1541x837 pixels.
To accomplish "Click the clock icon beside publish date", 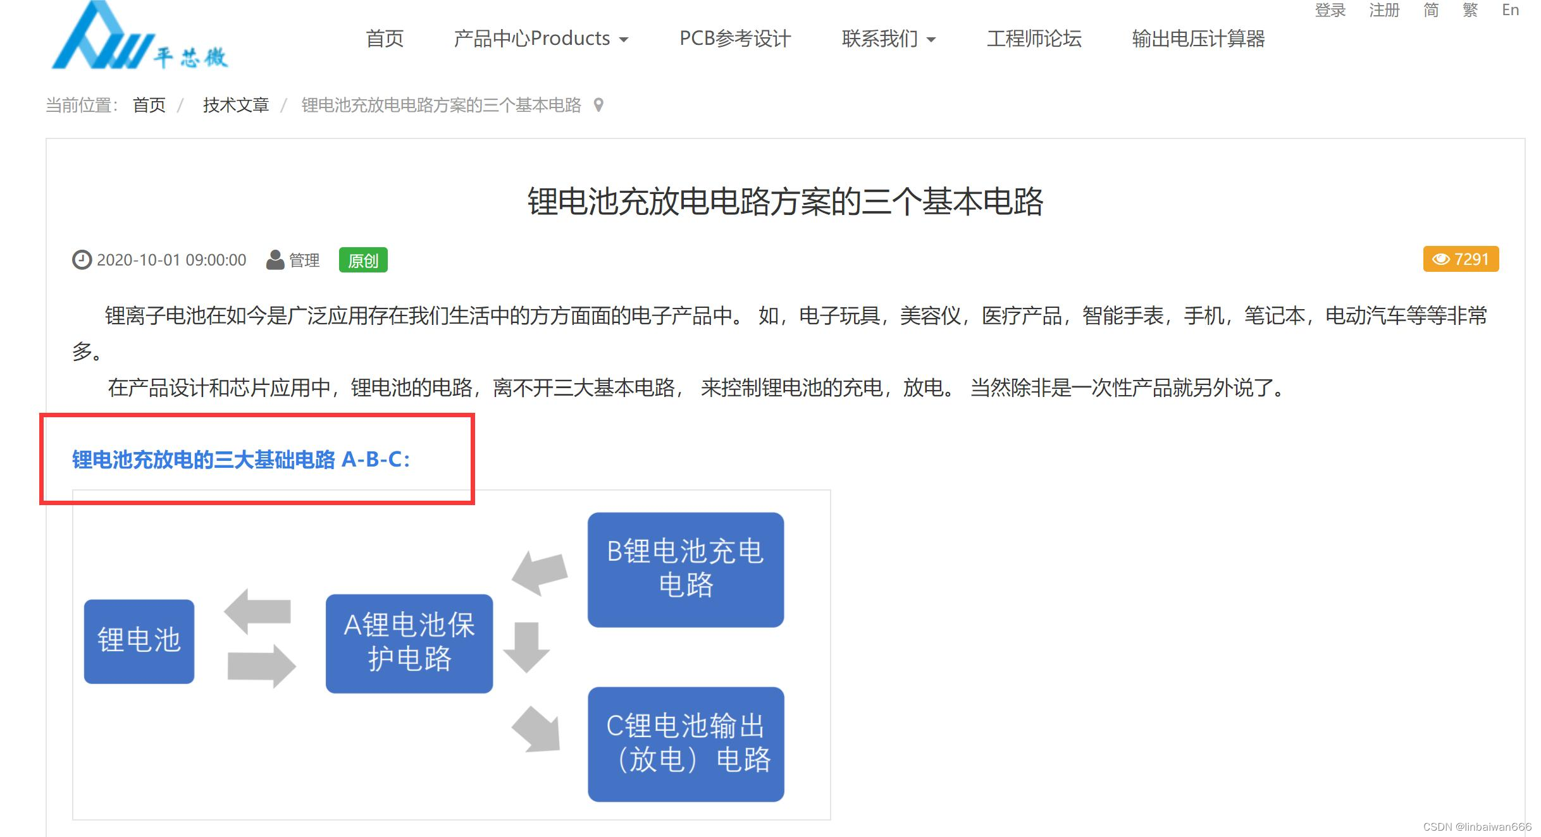I will point(82,260).
